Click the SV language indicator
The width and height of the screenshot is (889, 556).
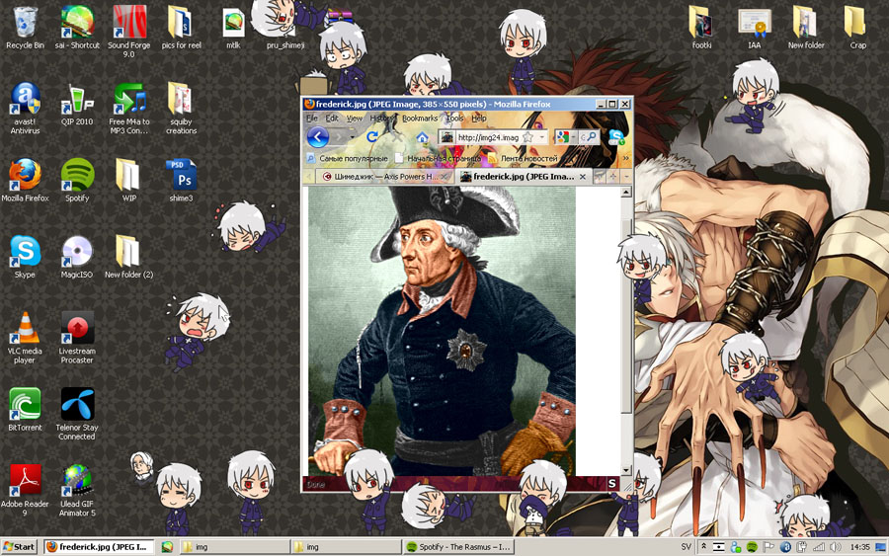click(686, 547)
